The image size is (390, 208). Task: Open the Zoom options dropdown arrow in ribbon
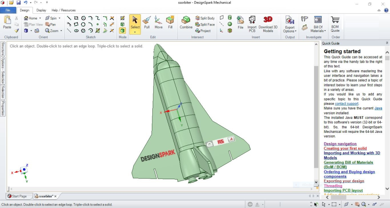coord(61,31)
